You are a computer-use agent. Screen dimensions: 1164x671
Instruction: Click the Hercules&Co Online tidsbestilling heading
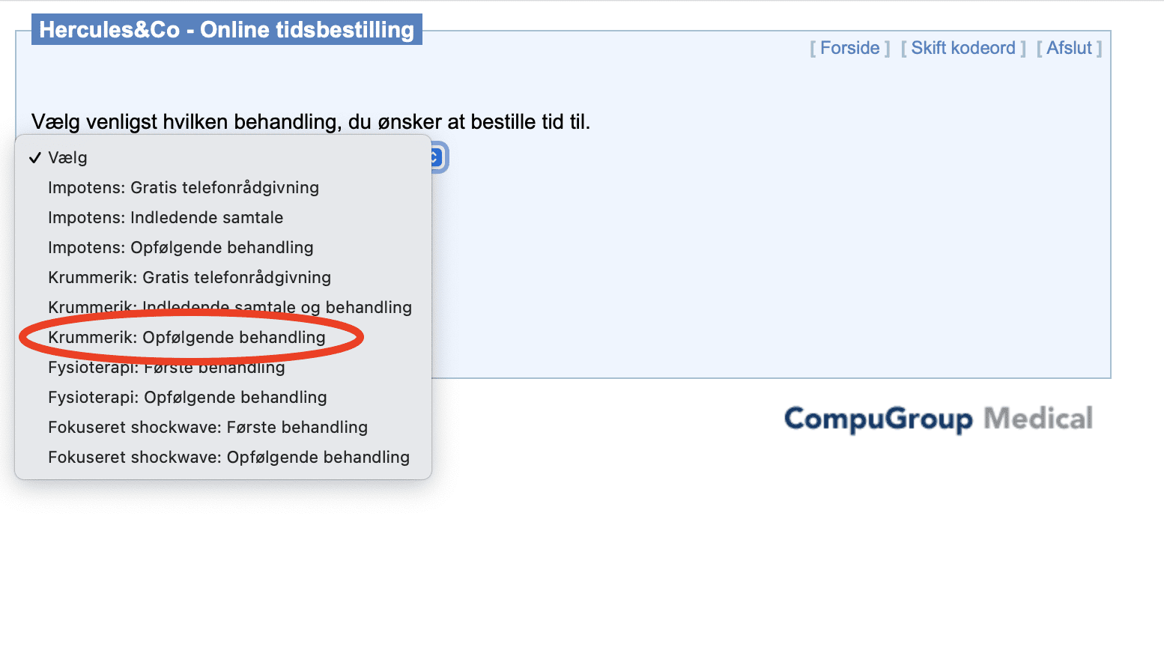coord(226,29)
